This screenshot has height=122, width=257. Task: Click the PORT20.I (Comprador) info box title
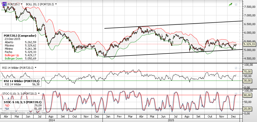(20, 35)
